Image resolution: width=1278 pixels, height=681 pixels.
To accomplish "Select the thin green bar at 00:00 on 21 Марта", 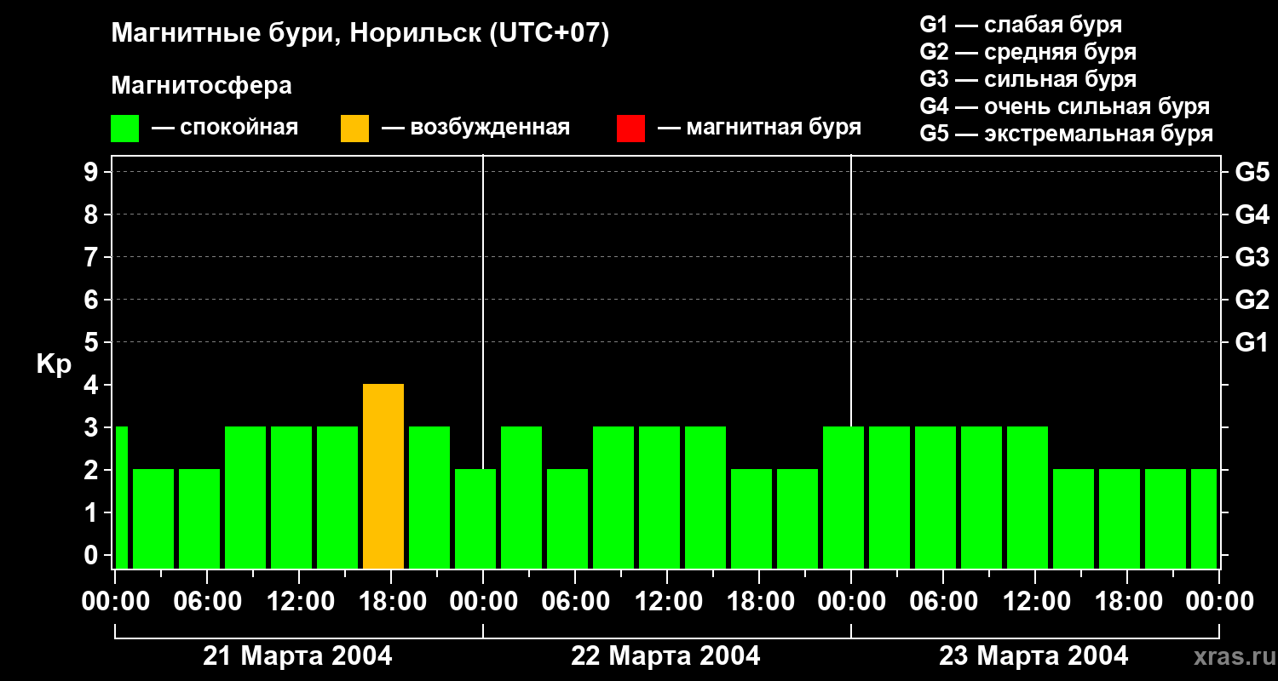I will (121, 497).
